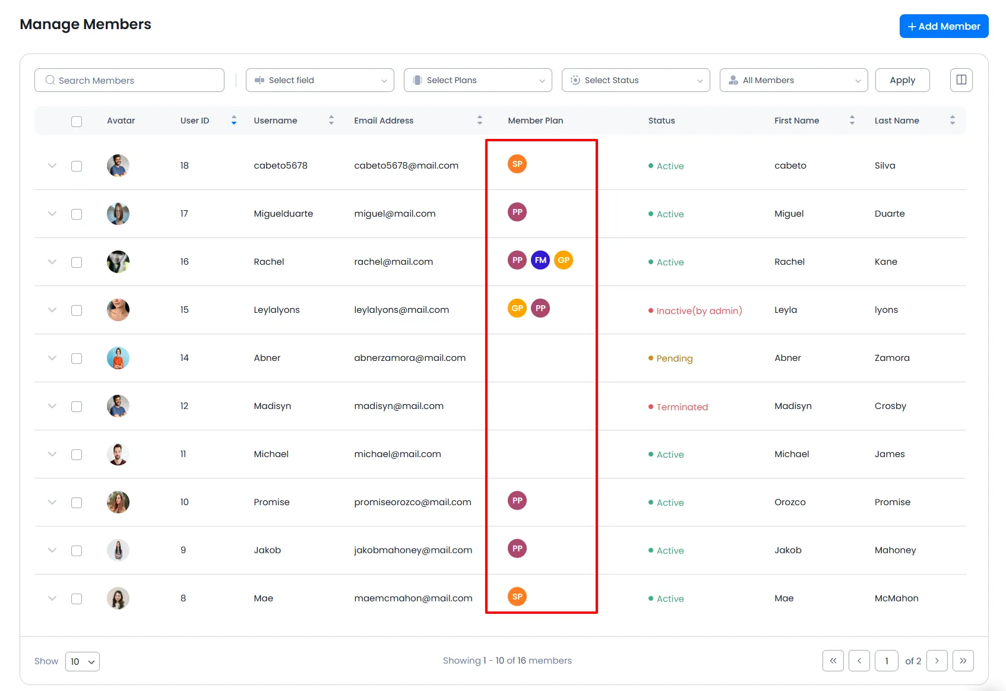Go to the last page of members

pyautogui.click(x=963, y=661)
